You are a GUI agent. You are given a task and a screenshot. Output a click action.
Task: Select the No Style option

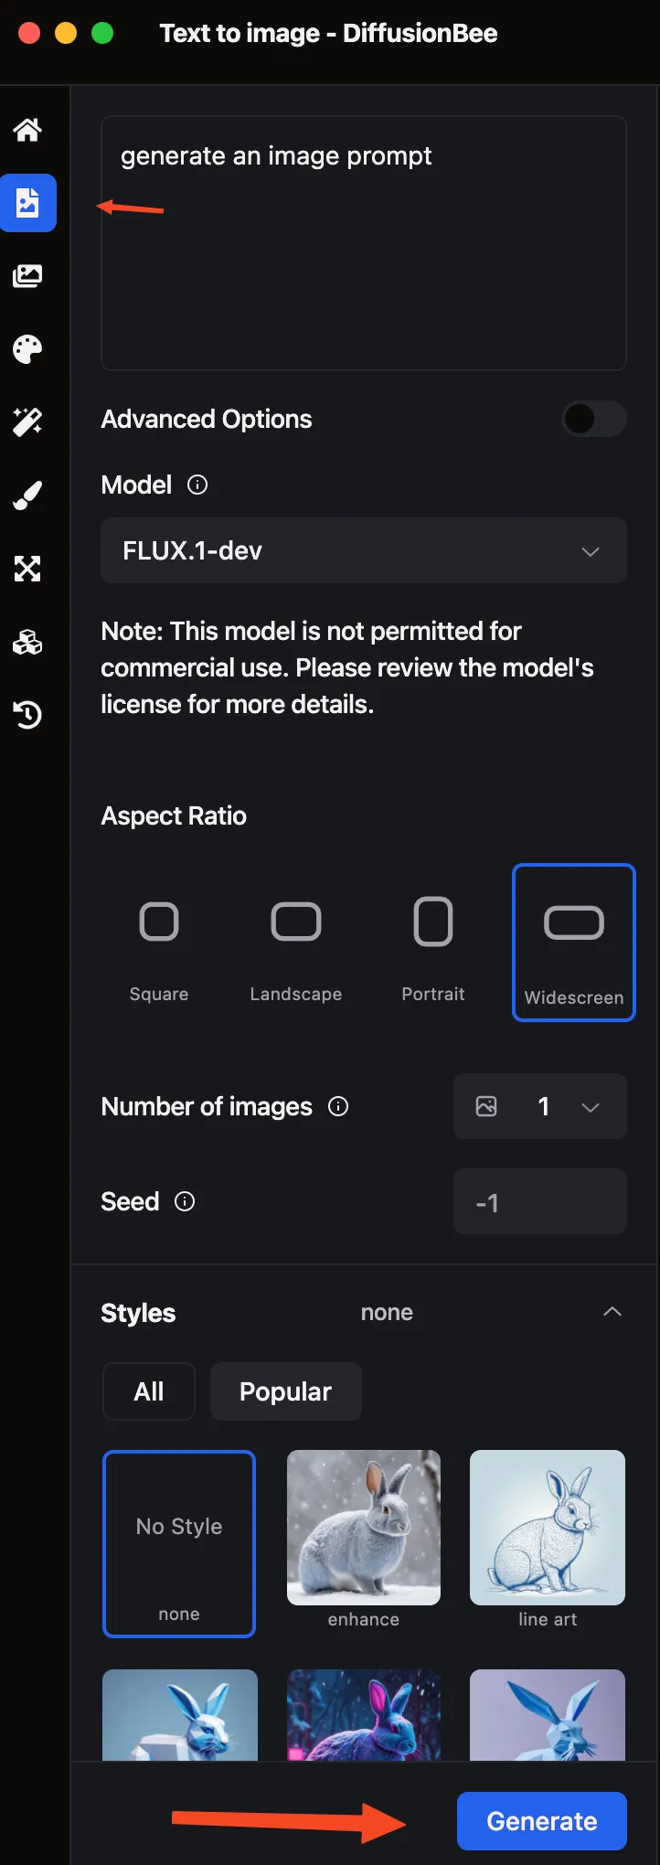(x=178, y=1544)
